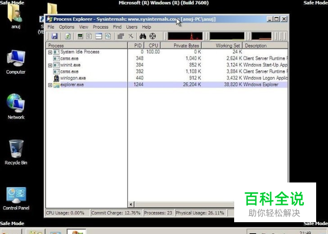Viewport: 328px width, 234px height.
Task: Sort by the Working Set column header
Action: [x=222, y=45]
